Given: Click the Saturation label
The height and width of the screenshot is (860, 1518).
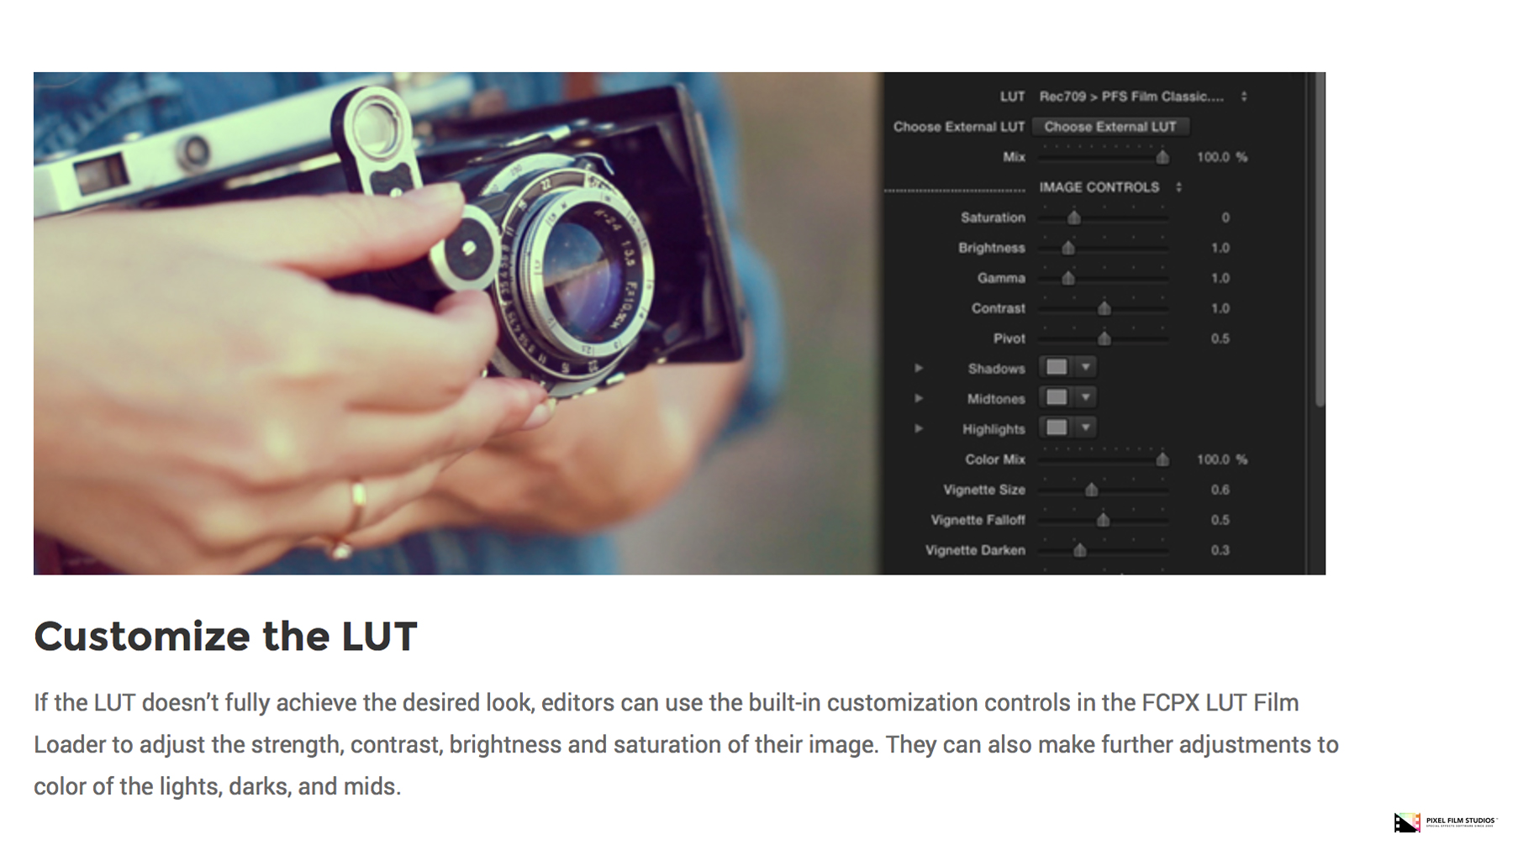Looking at the screenshot, I should 993,218.
